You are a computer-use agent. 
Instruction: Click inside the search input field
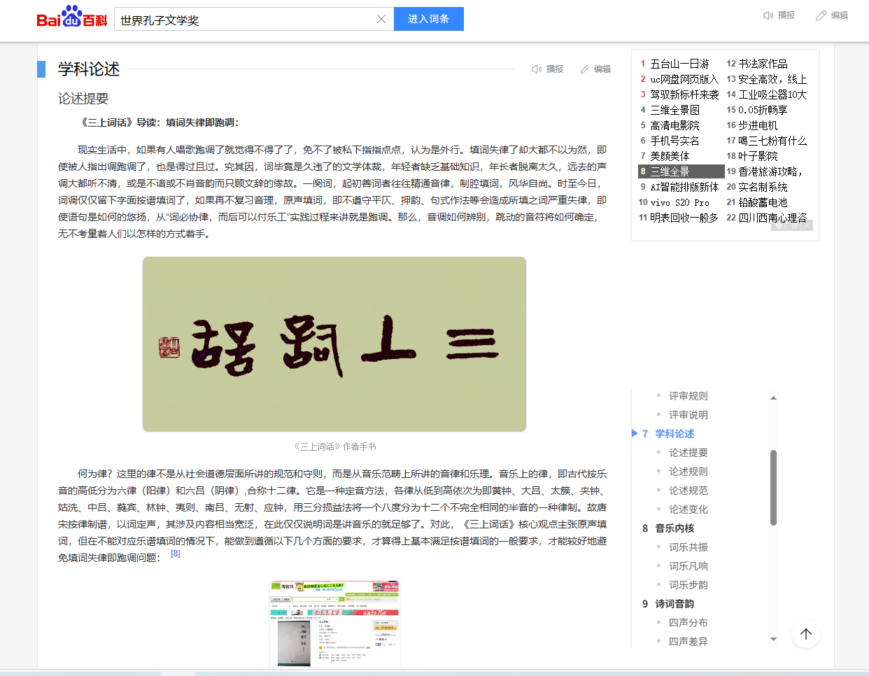(245, 20)
